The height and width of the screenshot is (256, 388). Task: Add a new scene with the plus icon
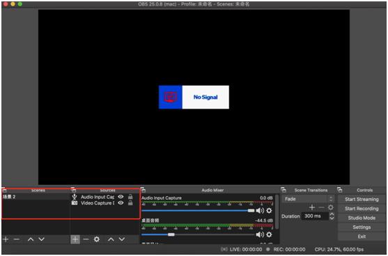(x=6, y=239)
